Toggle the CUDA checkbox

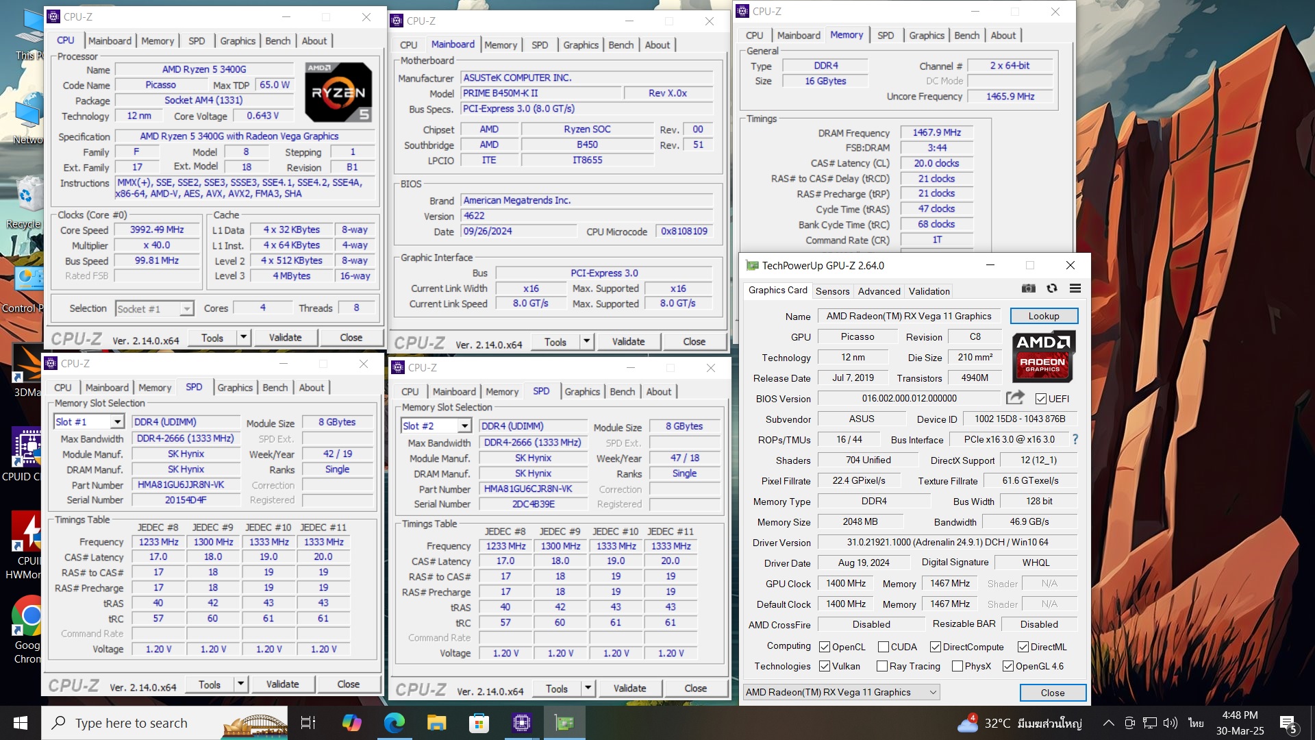pos(883,647)
